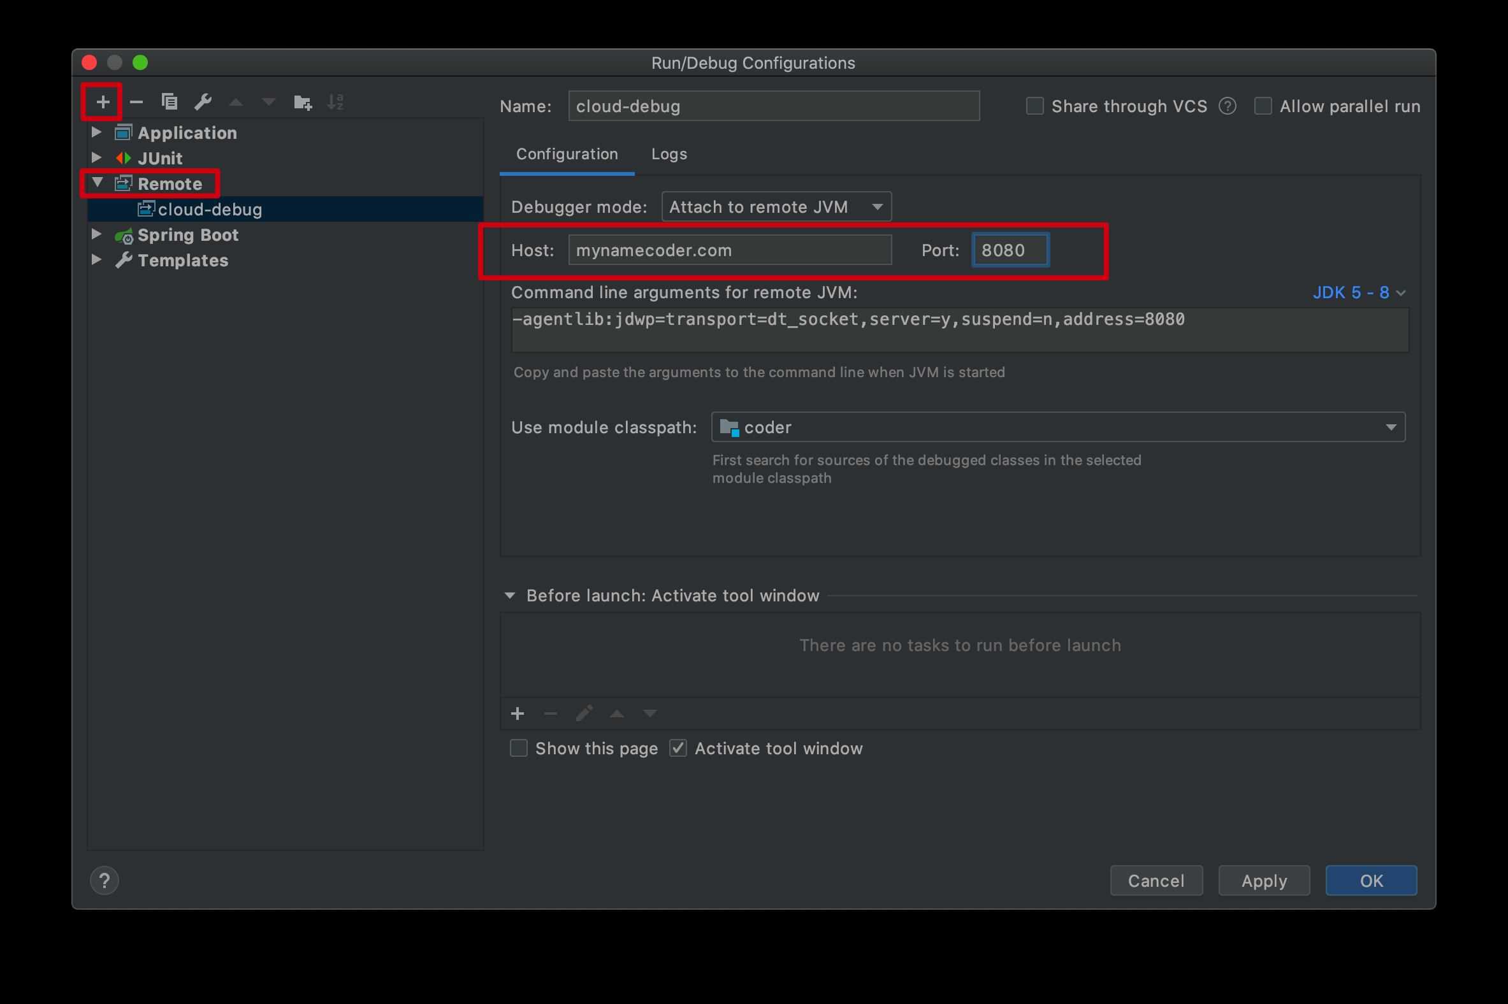Copy the selected configuration
1508x1004 pixels.
coord(169,102)
